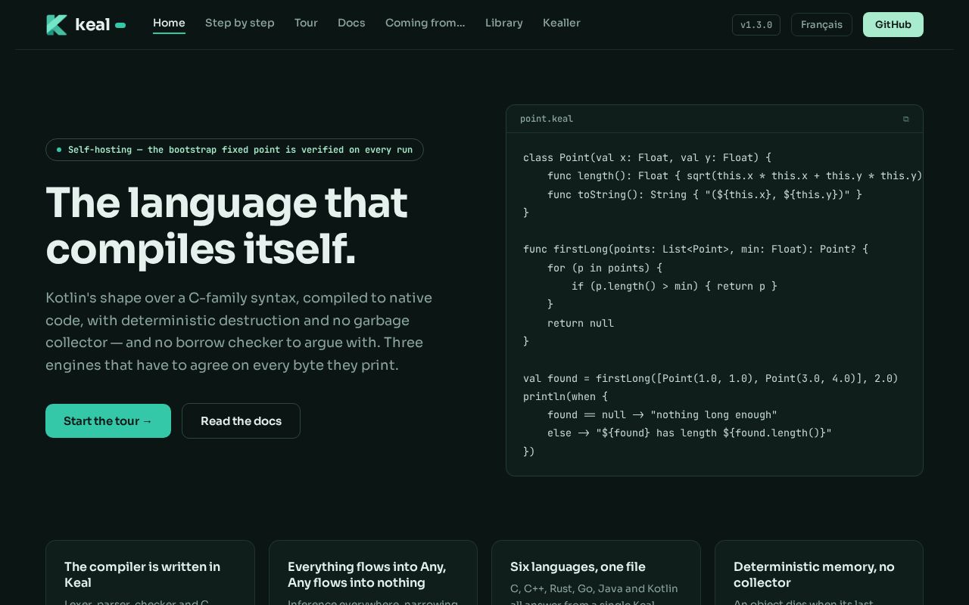The height and width of the screenshot is (605, 969).
Task: Click the 'found == null' code line
Action: click(x=662, y=414)
